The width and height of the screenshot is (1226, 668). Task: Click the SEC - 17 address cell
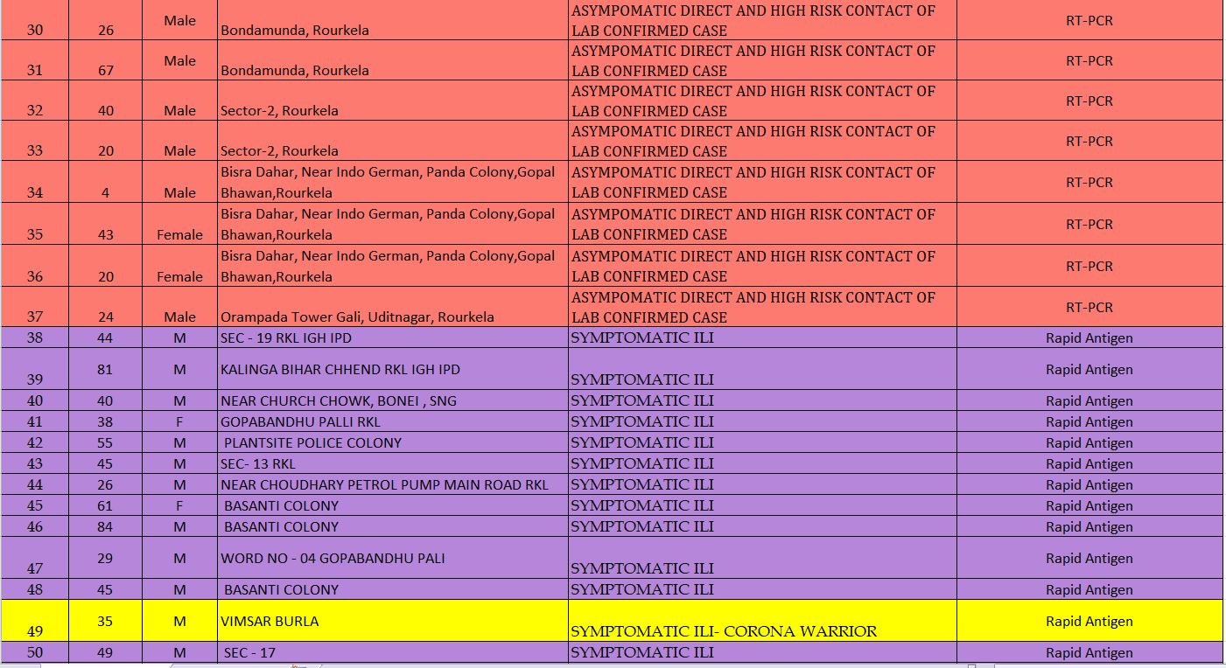point(392,652)
